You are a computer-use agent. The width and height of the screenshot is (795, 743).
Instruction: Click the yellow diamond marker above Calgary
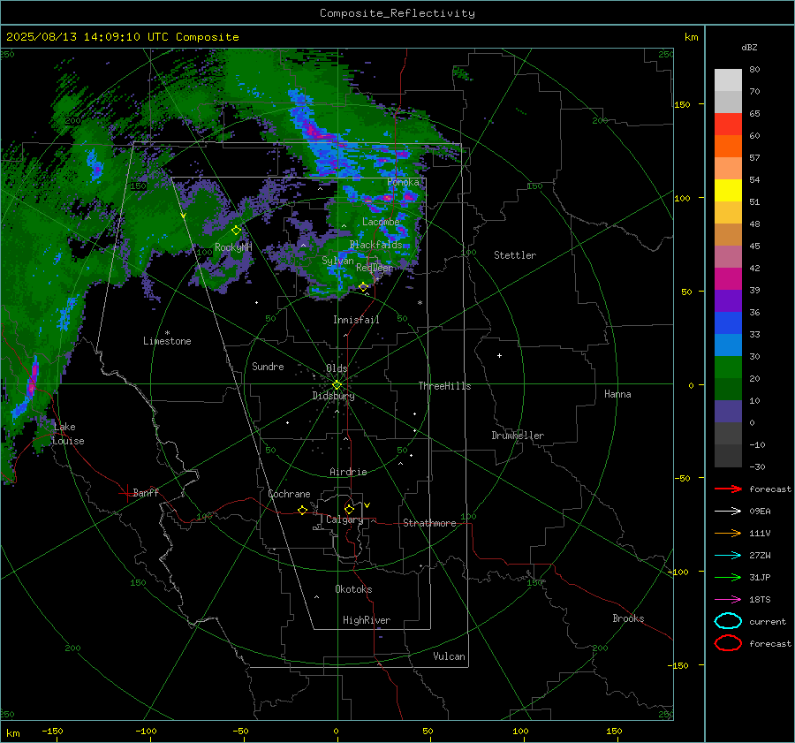click(349, 509)
